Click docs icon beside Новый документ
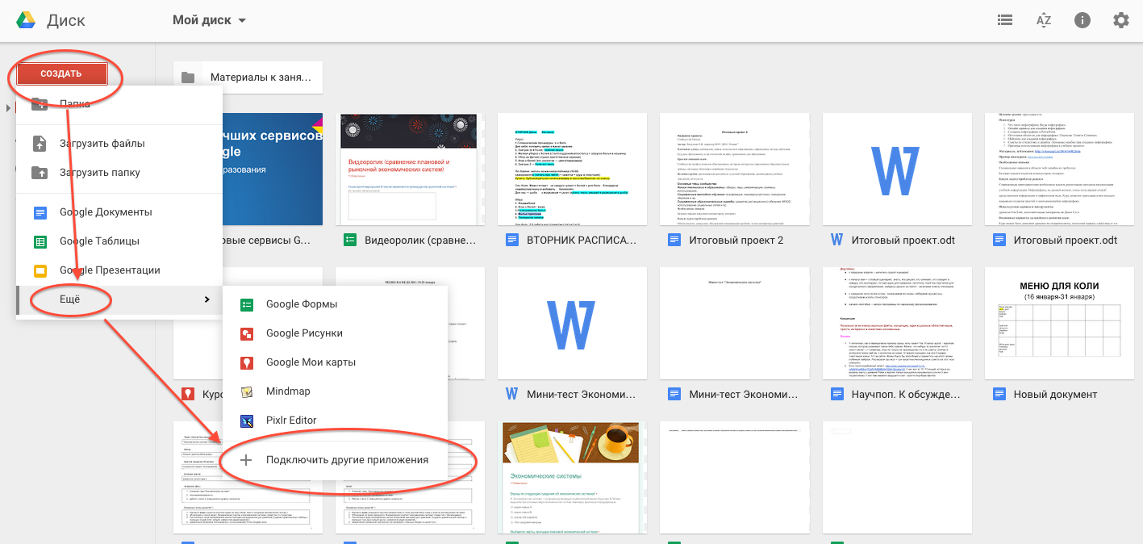This screenshot has width=1143, height=544. (x=999, y=394)
